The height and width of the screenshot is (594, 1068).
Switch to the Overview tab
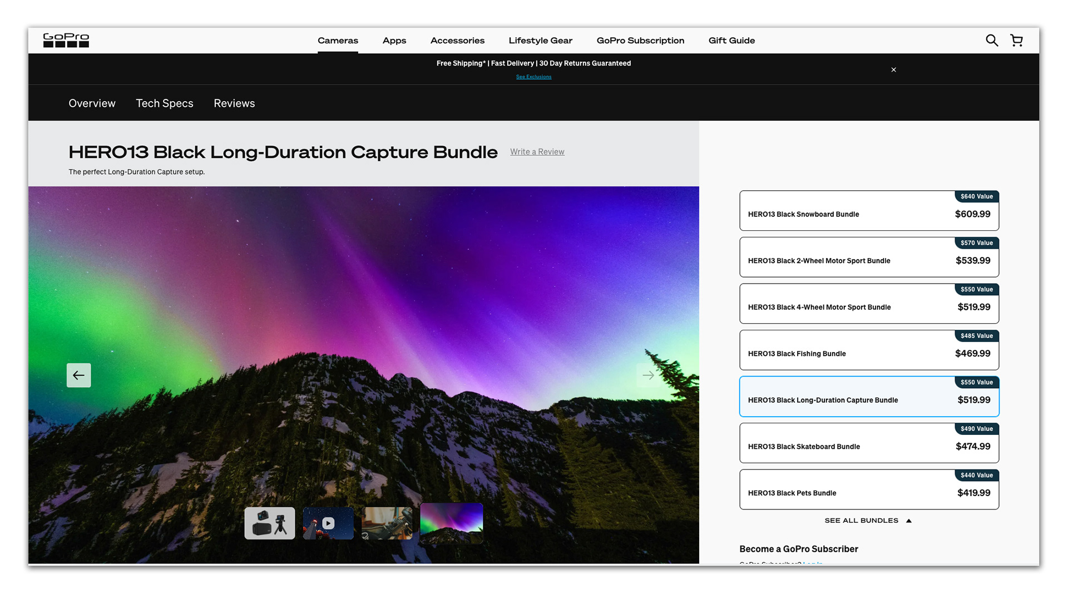92,103
